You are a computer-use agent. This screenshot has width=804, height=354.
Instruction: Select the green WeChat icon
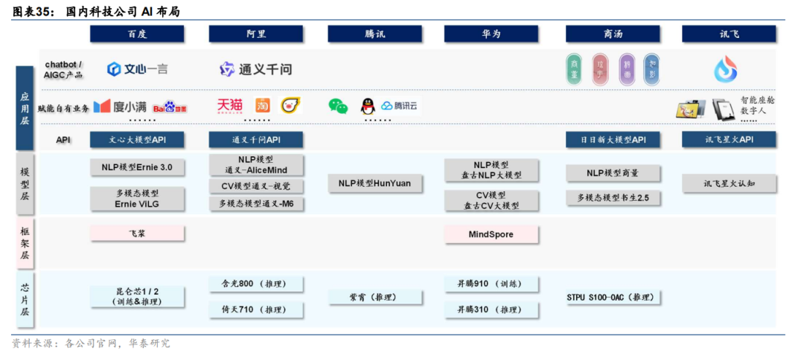click(339, 106)
